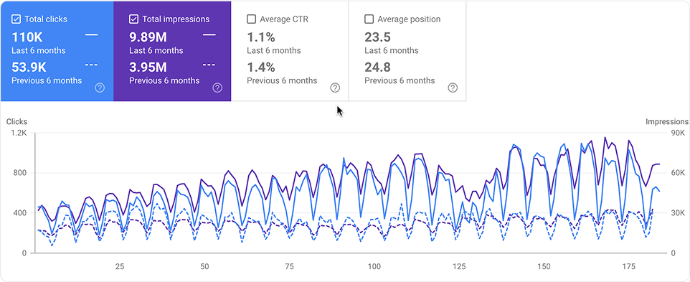This screenshot has width=690, height=282.
Task: Click help icon in Total impressions card
Action: click(x=217, y=88)
